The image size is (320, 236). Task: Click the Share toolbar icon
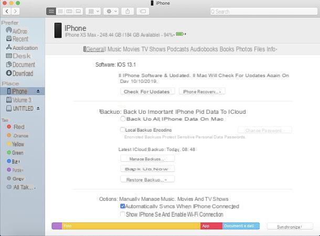127,11
